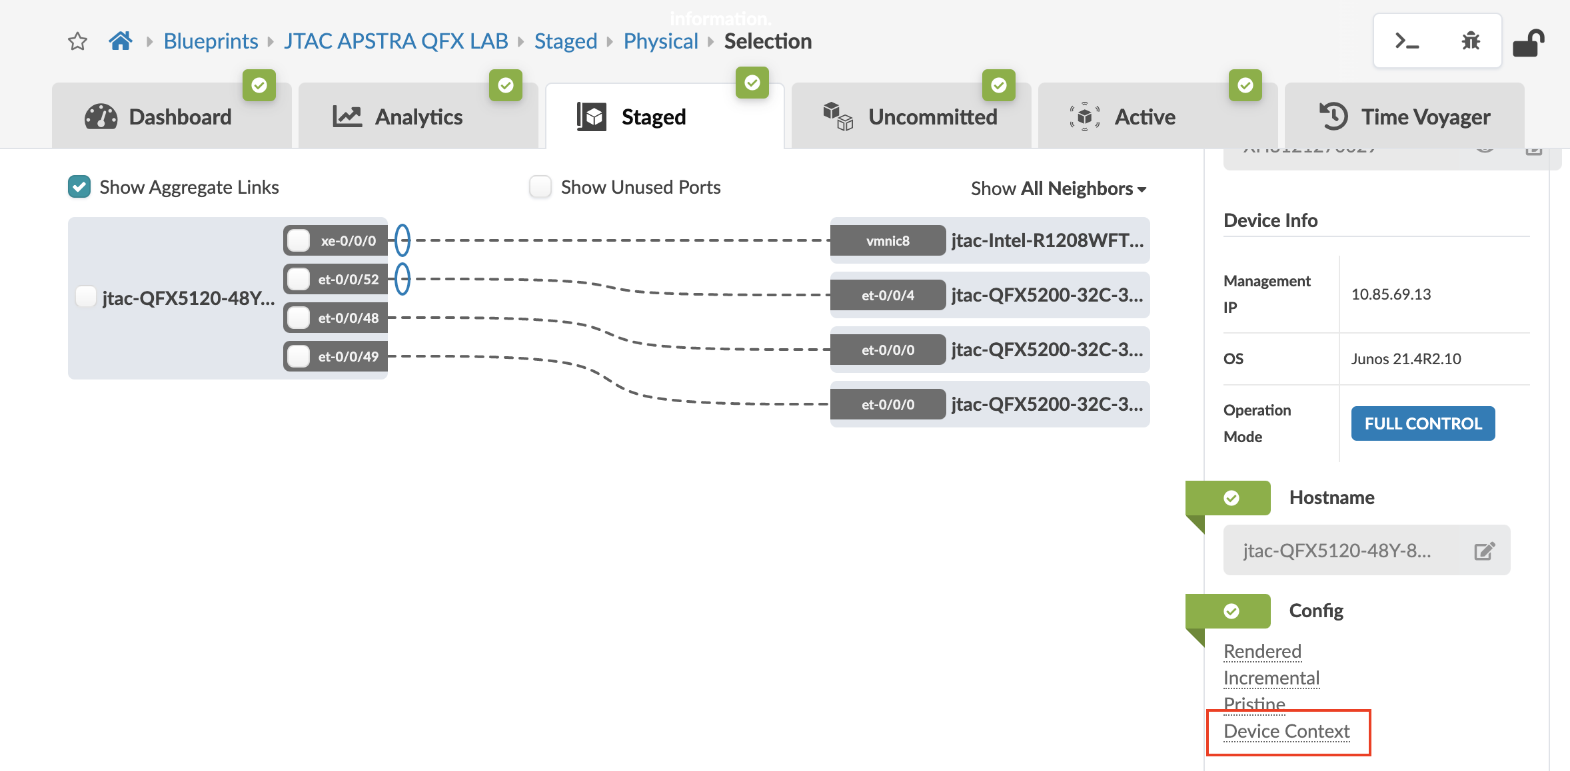
Task: Click the edit pencil icon beside hostname
Action: (1484, 550)
